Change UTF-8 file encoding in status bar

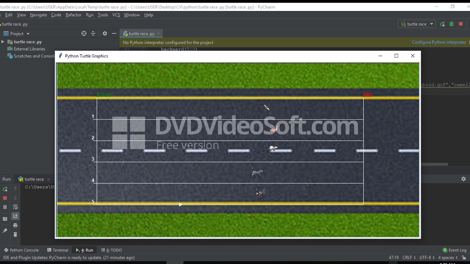coord(427,257)
